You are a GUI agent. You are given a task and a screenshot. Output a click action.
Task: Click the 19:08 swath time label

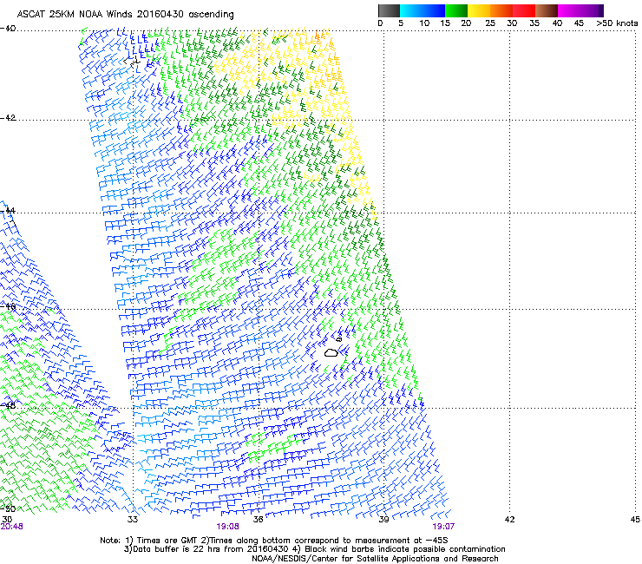(x=227, y=527)
